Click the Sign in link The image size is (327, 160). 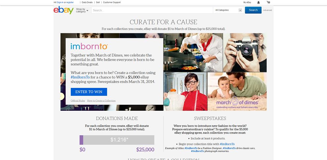60,3
